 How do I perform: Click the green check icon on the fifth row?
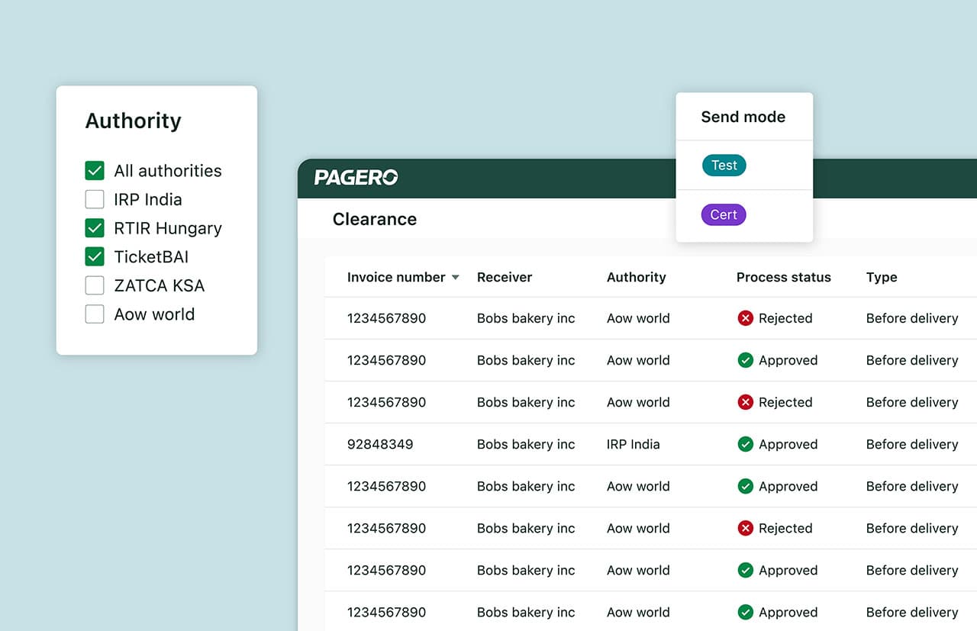tap(745, 486)
